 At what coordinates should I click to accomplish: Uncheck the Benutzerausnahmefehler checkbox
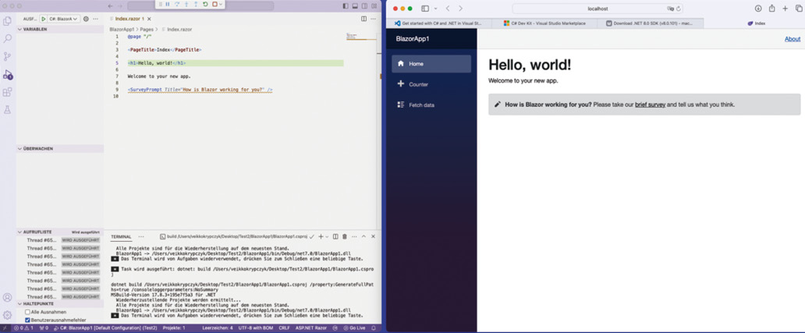coord(28,320)
